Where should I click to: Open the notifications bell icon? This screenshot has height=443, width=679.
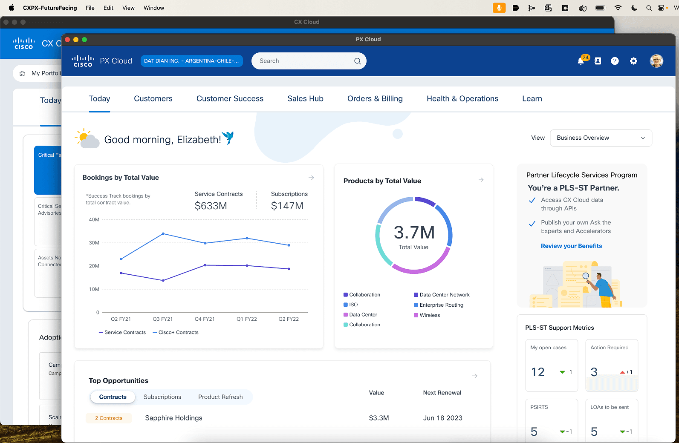pyautogui.click(x=581, y=61)
